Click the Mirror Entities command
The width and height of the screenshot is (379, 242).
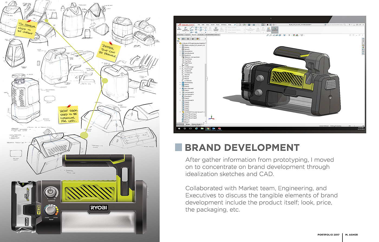[x=231, y=28]
